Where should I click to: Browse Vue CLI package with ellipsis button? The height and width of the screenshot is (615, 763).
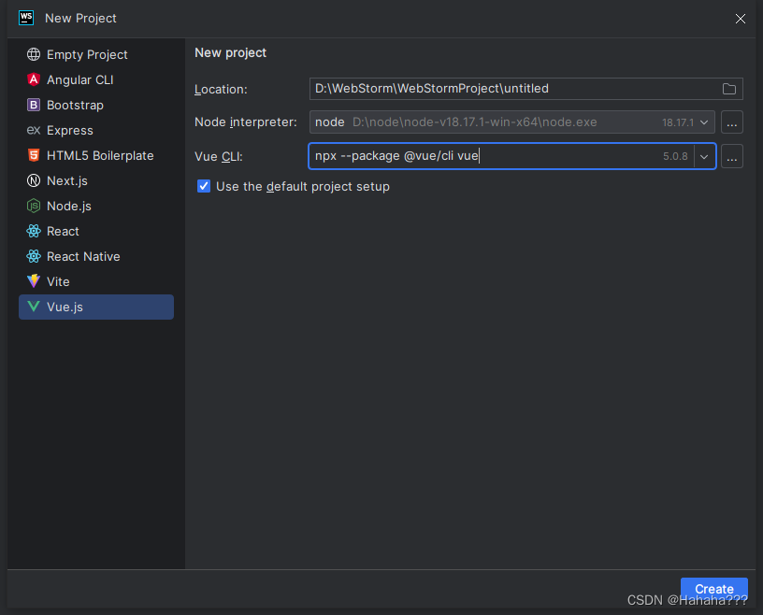732,157
